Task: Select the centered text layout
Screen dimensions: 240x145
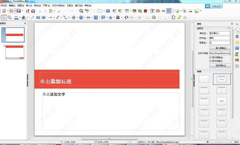Action: [222, 101]
